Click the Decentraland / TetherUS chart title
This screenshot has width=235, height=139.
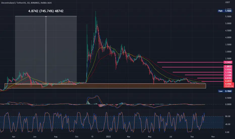[26, 3]
